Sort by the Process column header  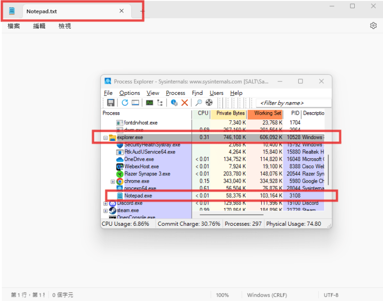point(147,114)
